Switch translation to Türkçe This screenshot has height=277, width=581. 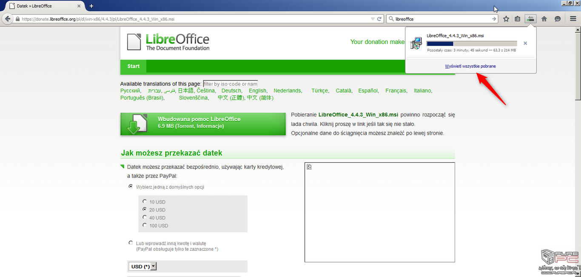click(320, 90)
